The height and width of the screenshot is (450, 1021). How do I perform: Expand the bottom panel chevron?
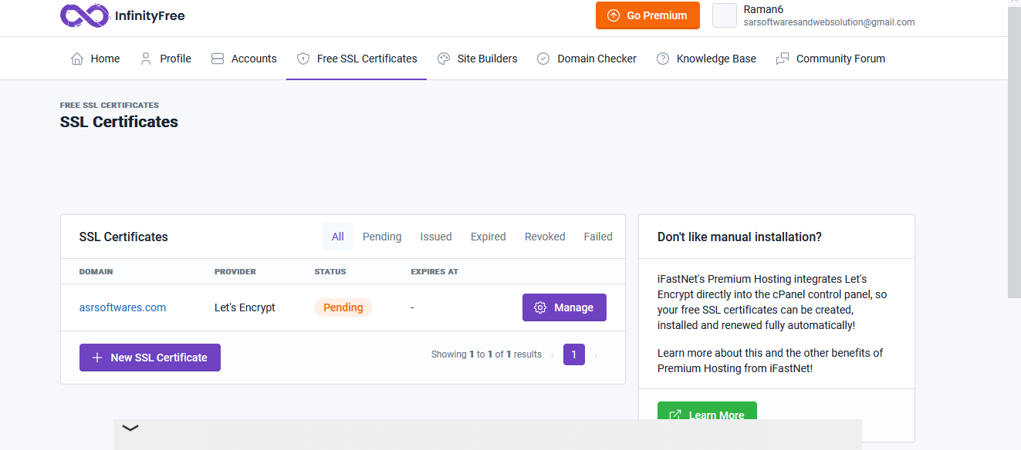pyautogui.click(x=130, y=428)
